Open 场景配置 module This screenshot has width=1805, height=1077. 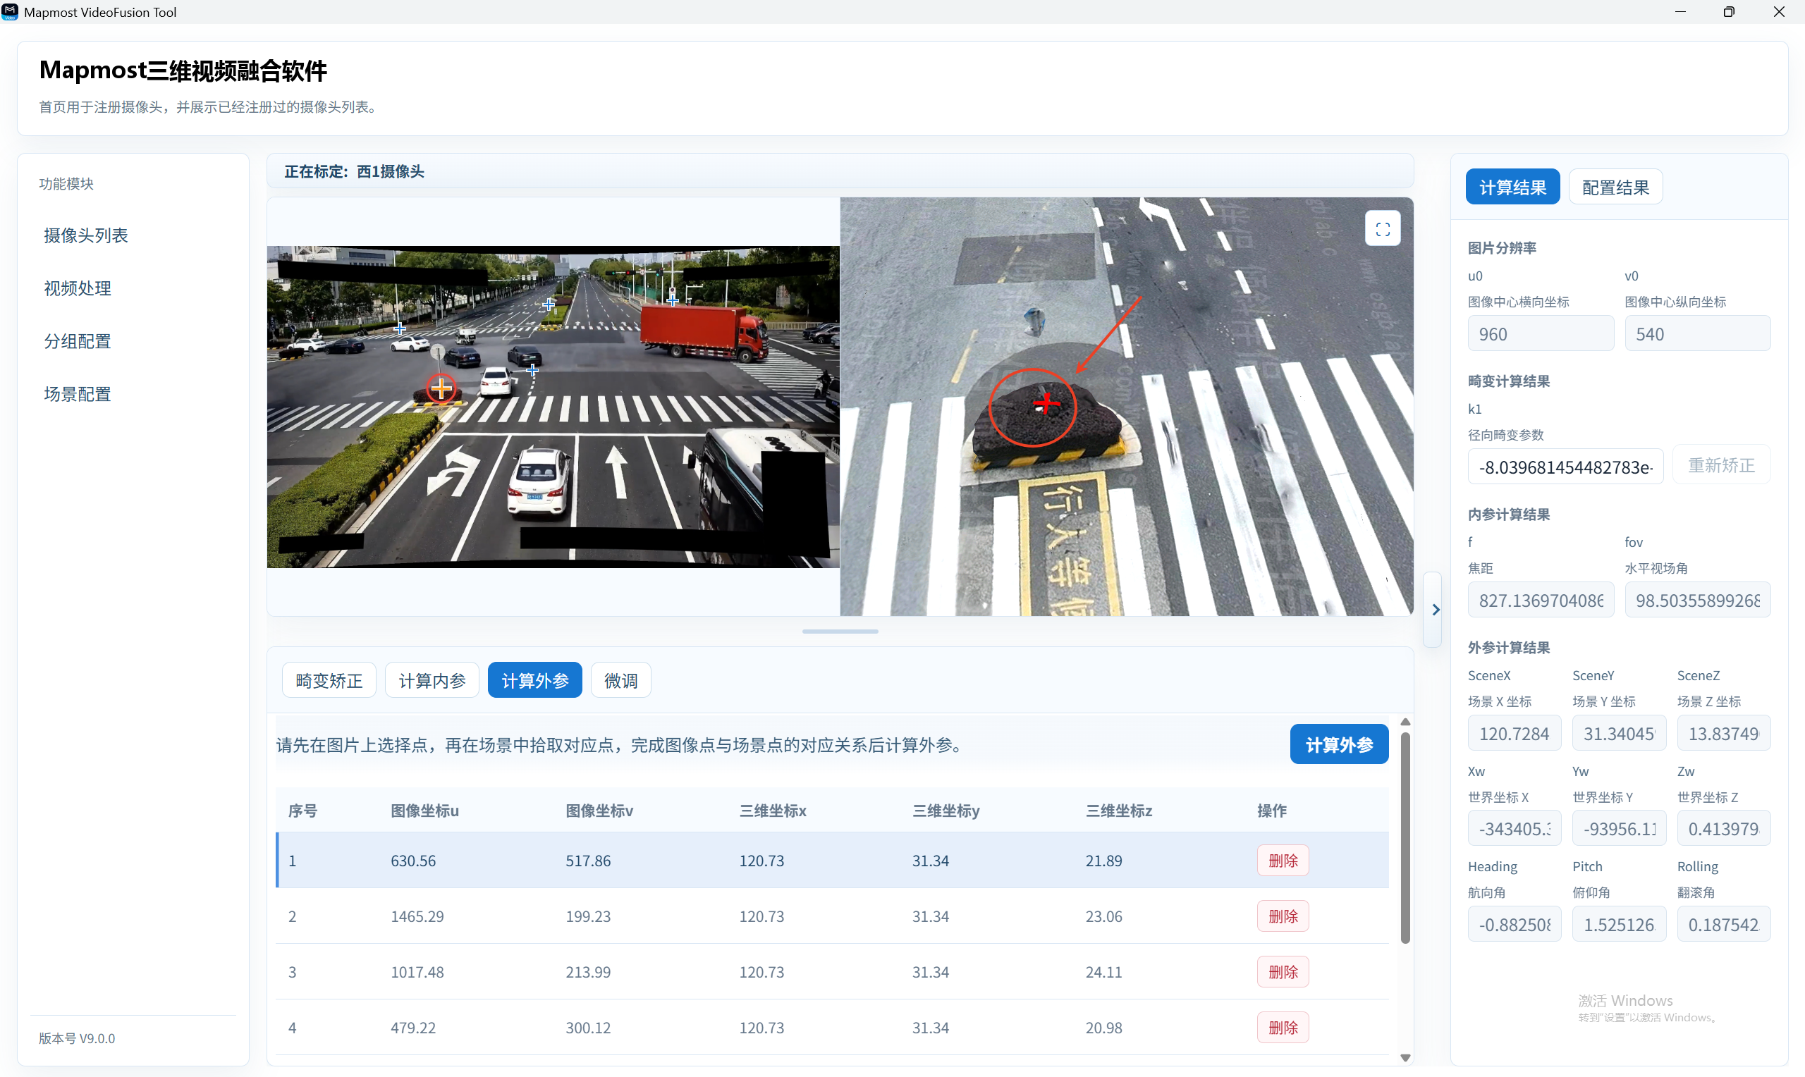[x=78, y=394]
